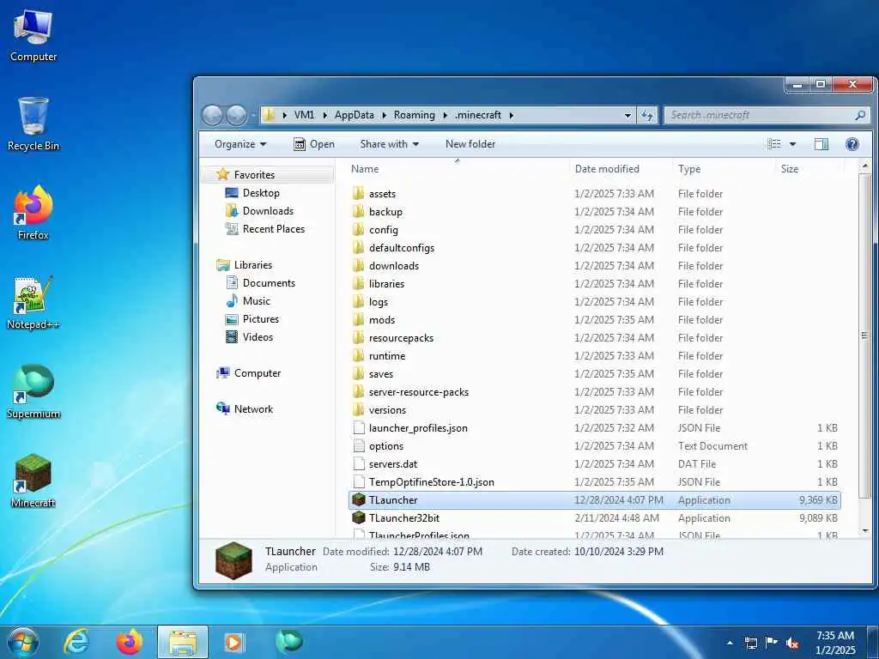Click the Search .minecraft input field

click(x=760, y=115)
